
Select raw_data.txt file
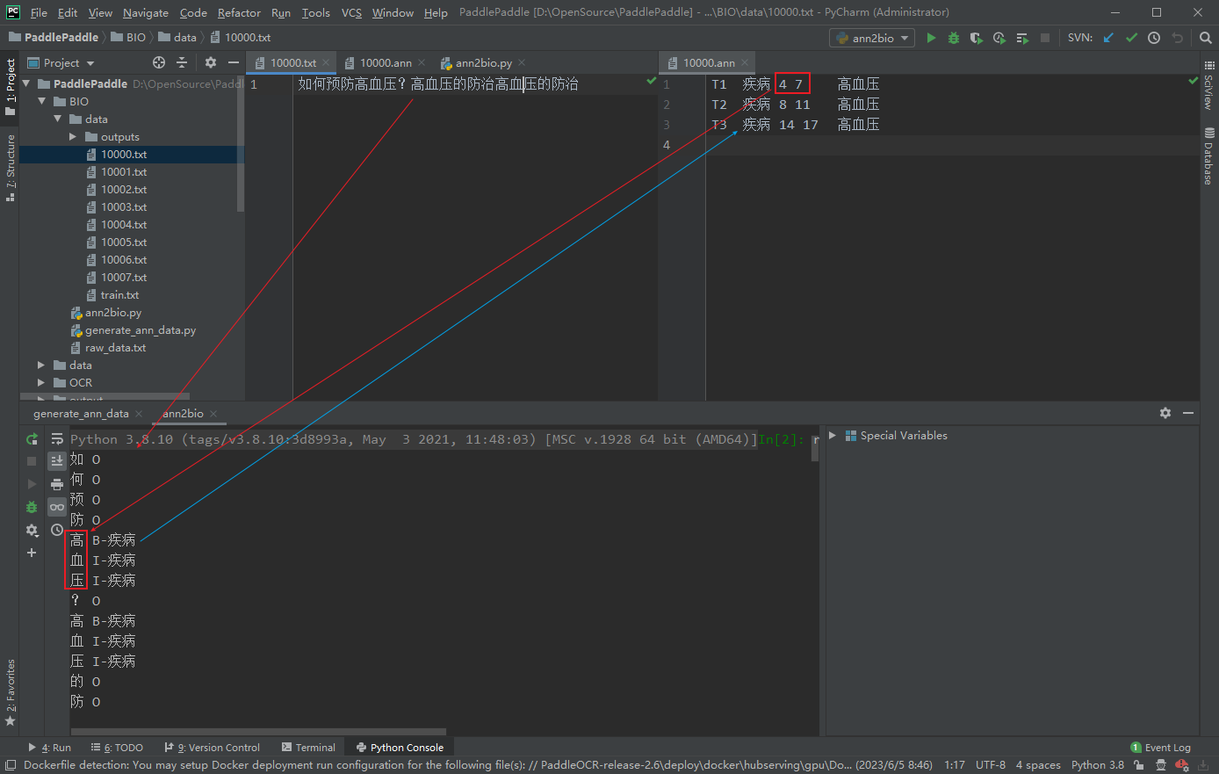point(115,347)
